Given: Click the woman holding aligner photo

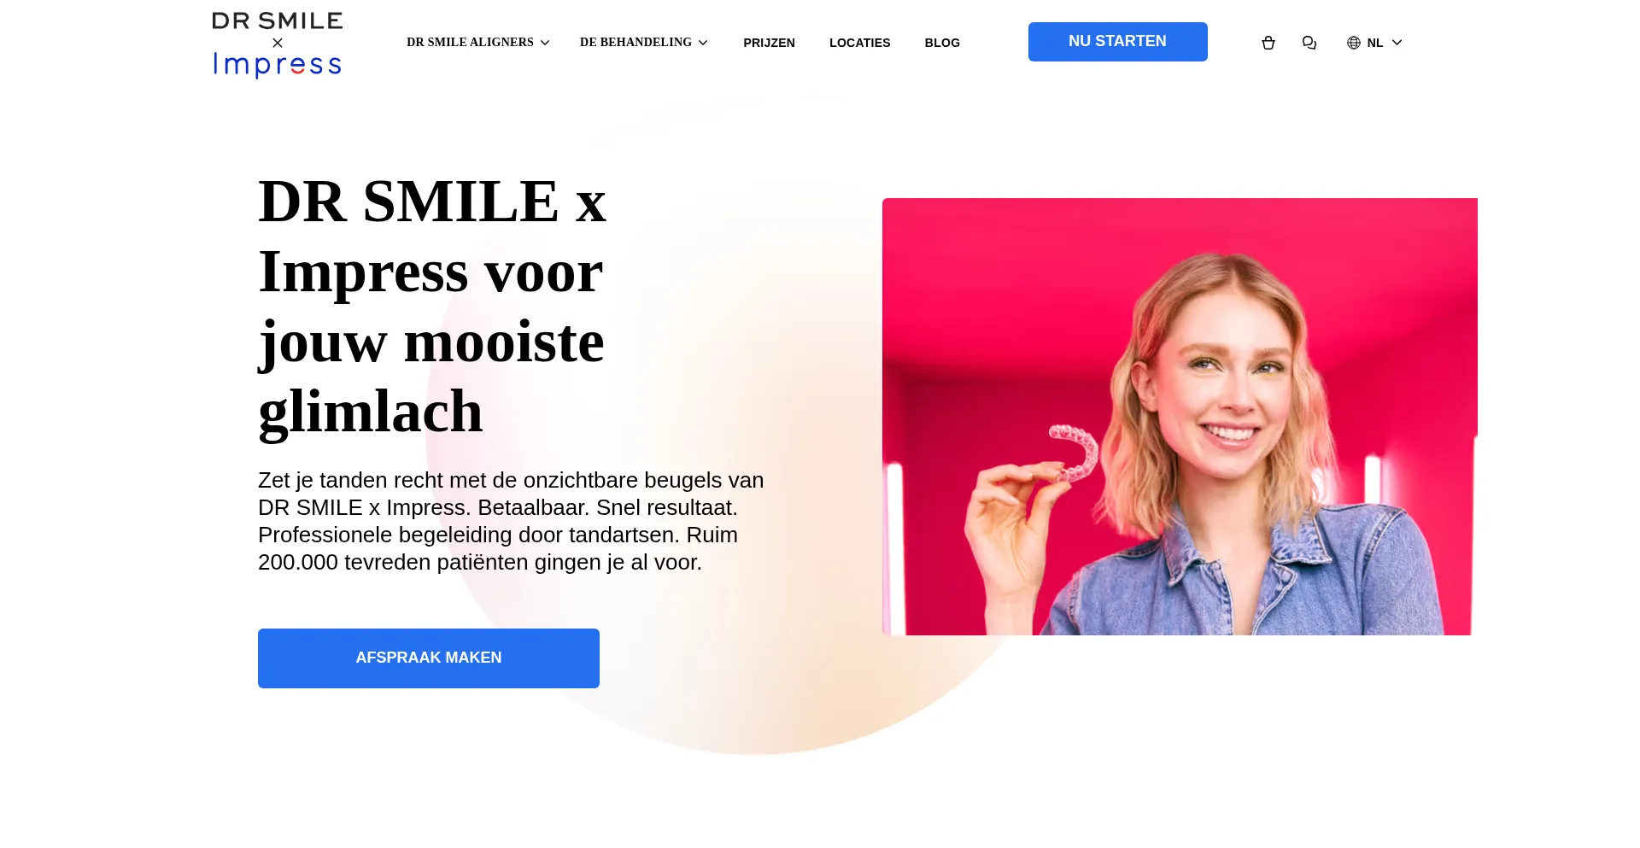Looking at the screenshot, I should click(1180, 417).
